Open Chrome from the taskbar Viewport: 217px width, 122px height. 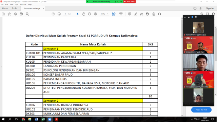pos(23,119)
